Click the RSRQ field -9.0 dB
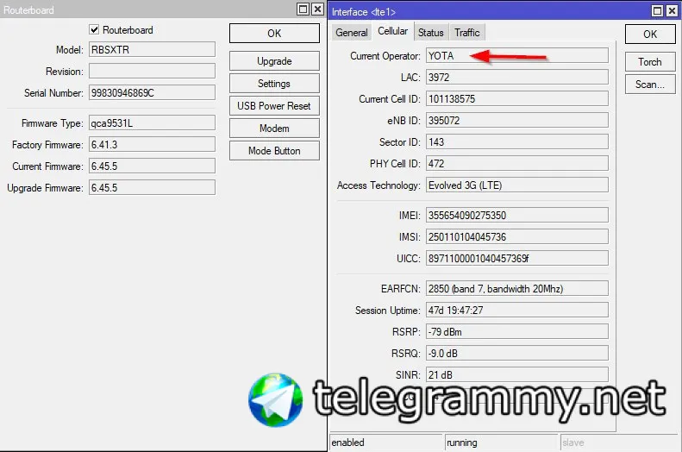The width and height of the screenshot is (682, 452). click(517, 354)
